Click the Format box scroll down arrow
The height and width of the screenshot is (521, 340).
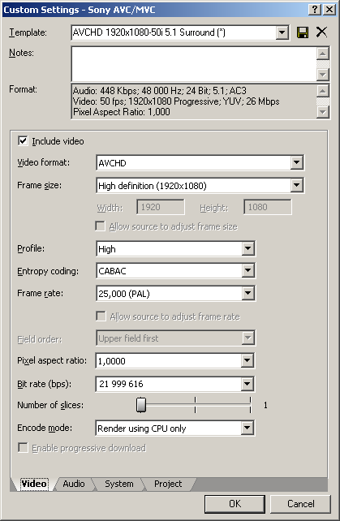pyautogui.click(x=323, y=112)
